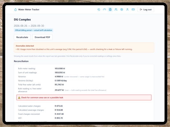
Task: Click the Water Meter Tracker title link
Action: tap(29, 10)
